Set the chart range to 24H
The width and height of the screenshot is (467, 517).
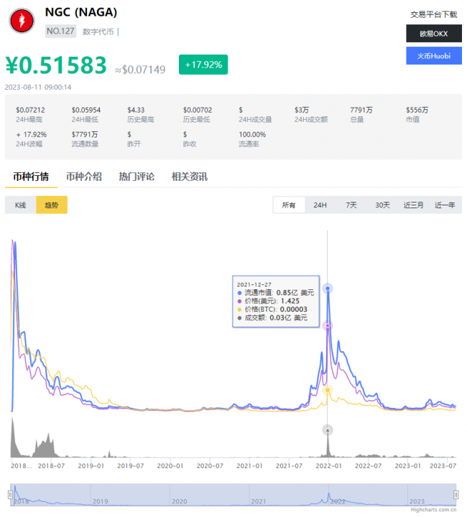click(x=320, y=205)
